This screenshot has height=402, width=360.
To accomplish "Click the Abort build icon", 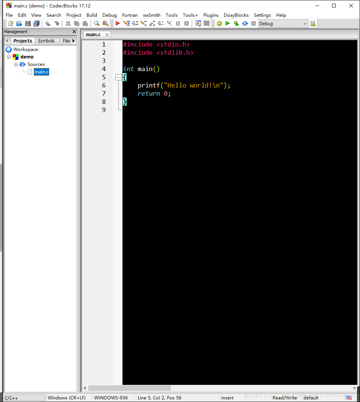I will pyautogui.click(x=254, y=23).
